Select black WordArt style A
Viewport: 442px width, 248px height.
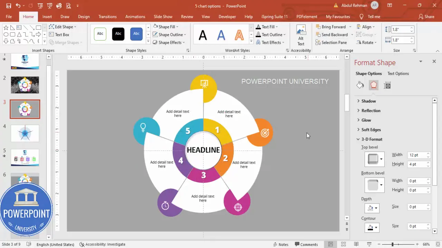pos(203,34)
